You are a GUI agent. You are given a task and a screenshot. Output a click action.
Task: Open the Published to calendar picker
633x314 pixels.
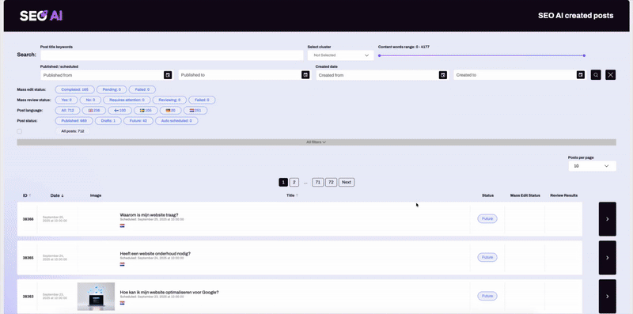(305, 75)
